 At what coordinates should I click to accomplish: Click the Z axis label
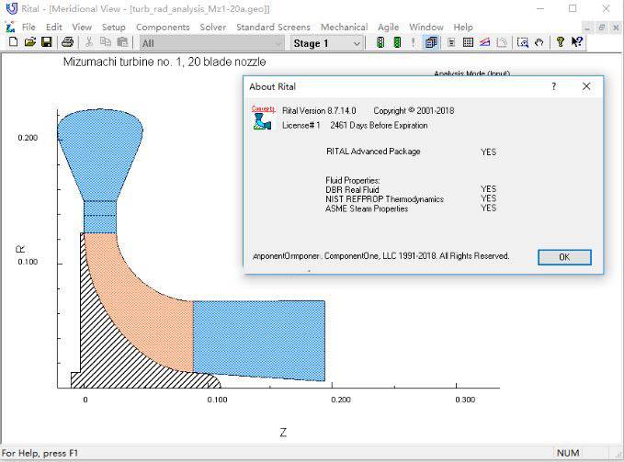pyautogui.click(x=283, y=433)
